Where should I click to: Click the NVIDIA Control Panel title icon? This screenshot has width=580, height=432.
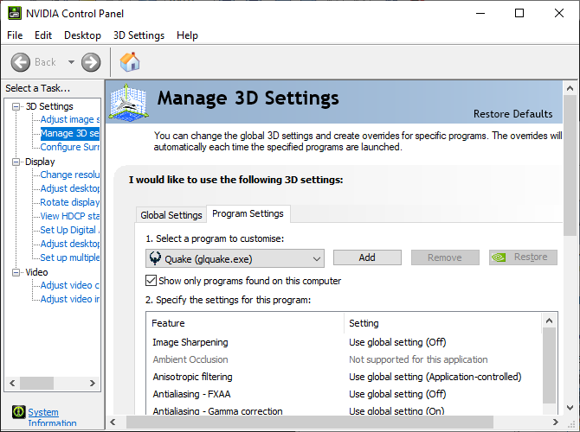[11, 13]
